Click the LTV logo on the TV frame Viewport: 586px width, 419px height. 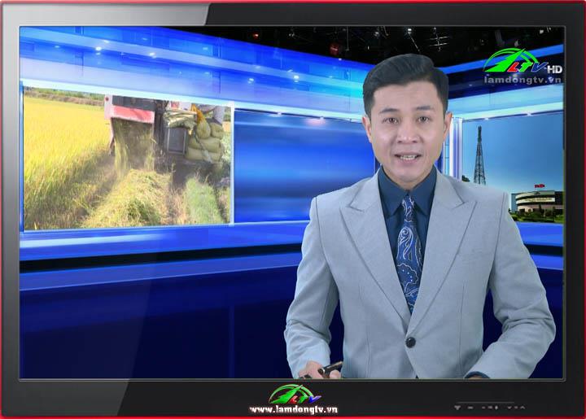pyautogui.click(x=295, y=395)
